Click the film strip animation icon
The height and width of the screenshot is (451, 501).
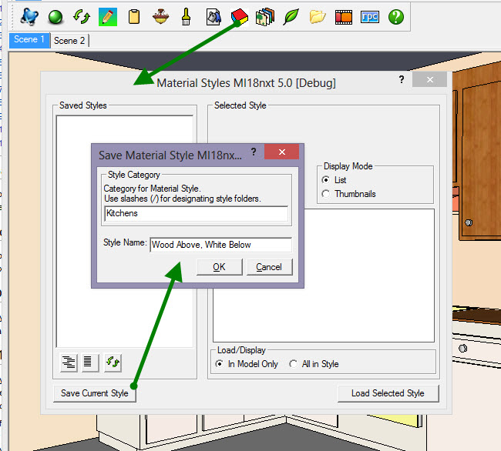coord(344,15)
